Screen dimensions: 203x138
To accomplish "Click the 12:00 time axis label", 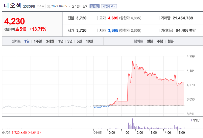I will pos(139,132).
